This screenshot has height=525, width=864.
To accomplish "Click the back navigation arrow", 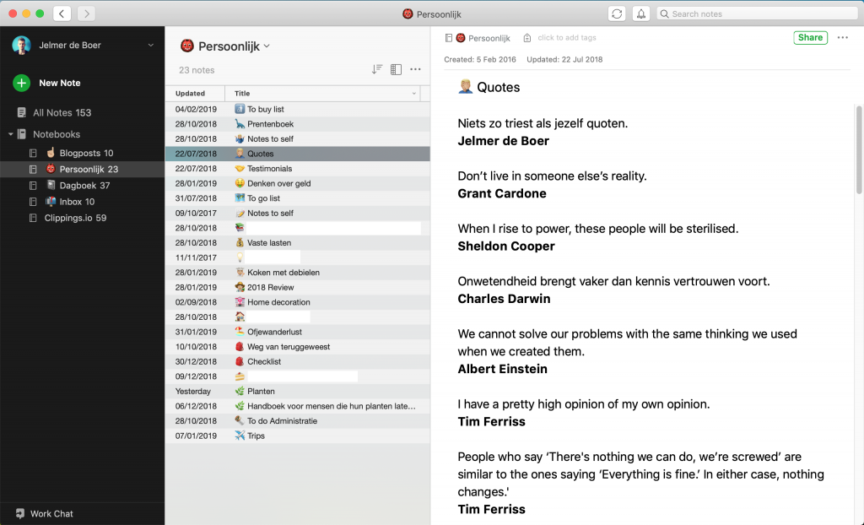I will click(62, 14).
